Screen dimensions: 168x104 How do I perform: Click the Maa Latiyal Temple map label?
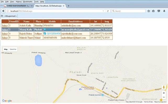point(72,53)
